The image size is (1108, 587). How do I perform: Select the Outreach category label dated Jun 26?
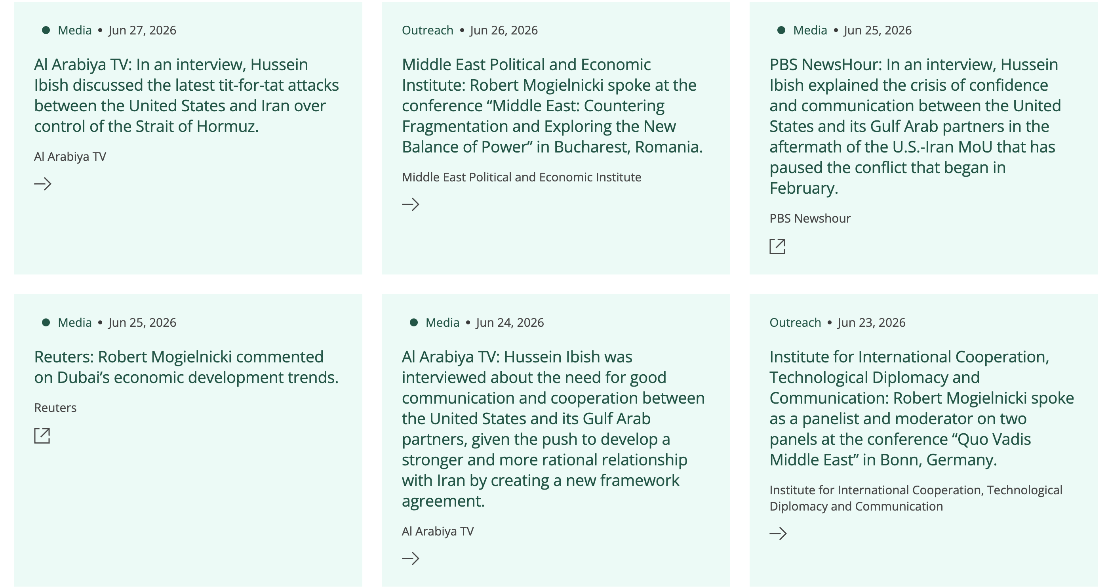pyautogui.click(x=428, y=30)
